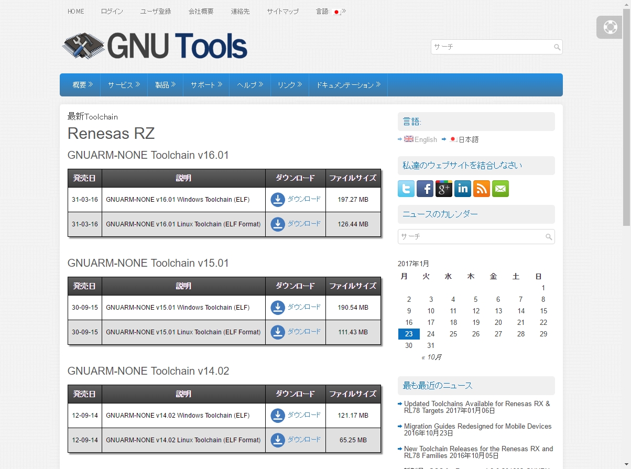Select highlighted date 23 in calendar
The image size is (631, 469).
[x=409, y=334]
